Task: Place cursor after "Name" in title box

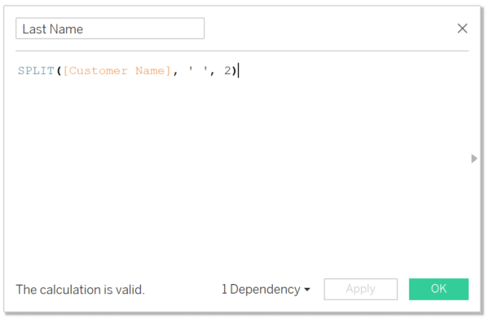Action: [84, 29]
